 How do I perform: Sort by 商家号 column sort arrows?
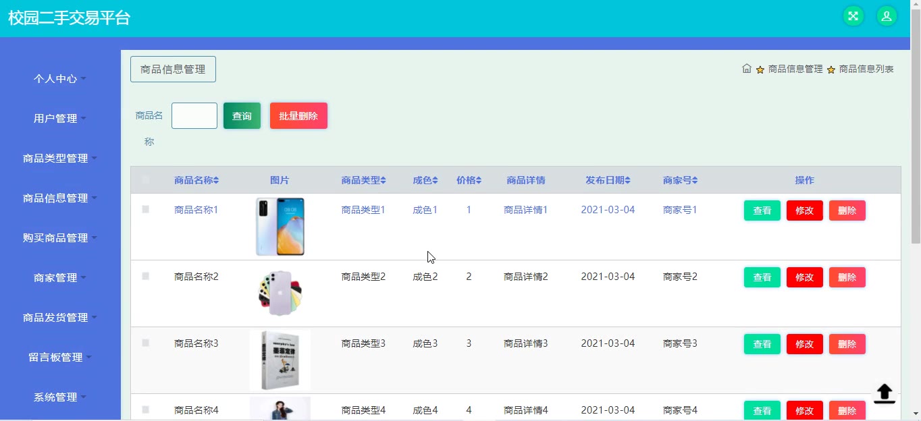(x=695, y=180)
